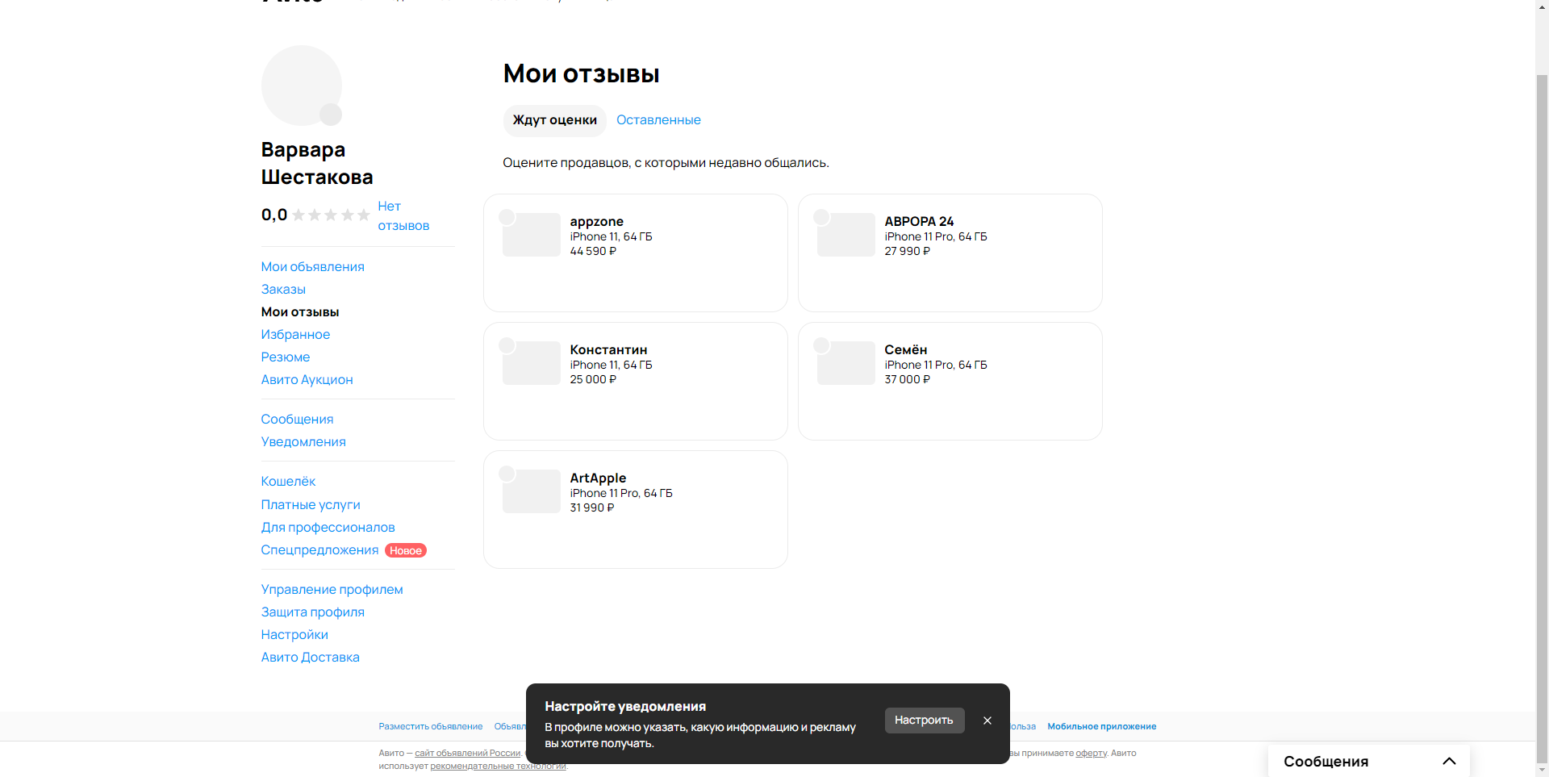Open the profile avatar of Варвара Шестакова
Image resolution: width=1549 pixels, height=777 pixels.
[301, 85]
